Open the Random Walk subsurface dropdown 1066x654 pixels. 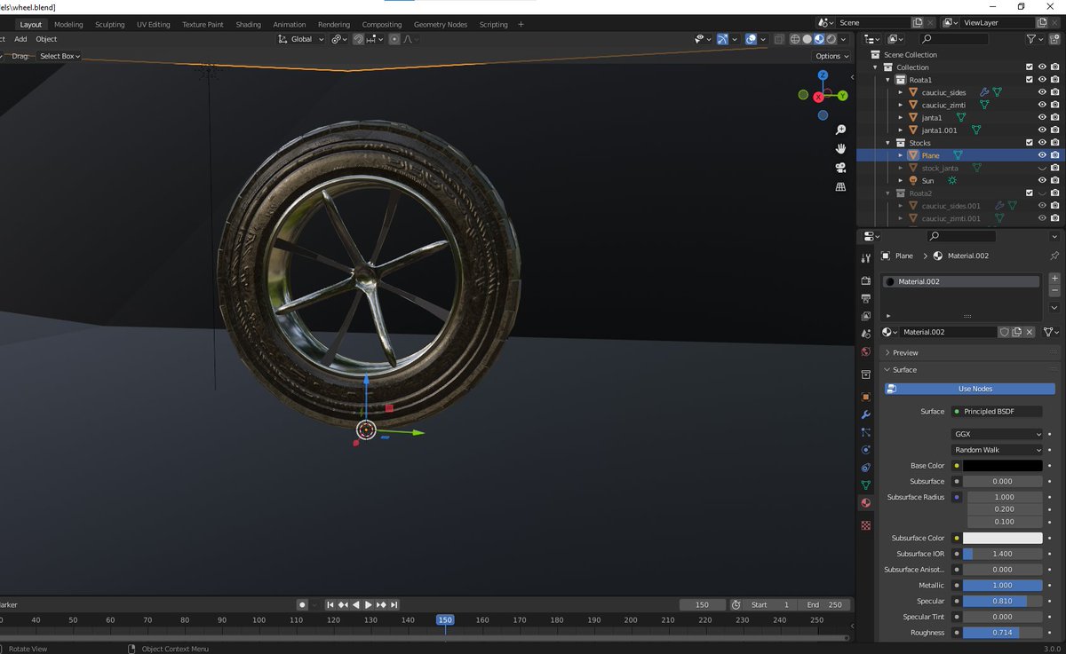tap(997, 450)
